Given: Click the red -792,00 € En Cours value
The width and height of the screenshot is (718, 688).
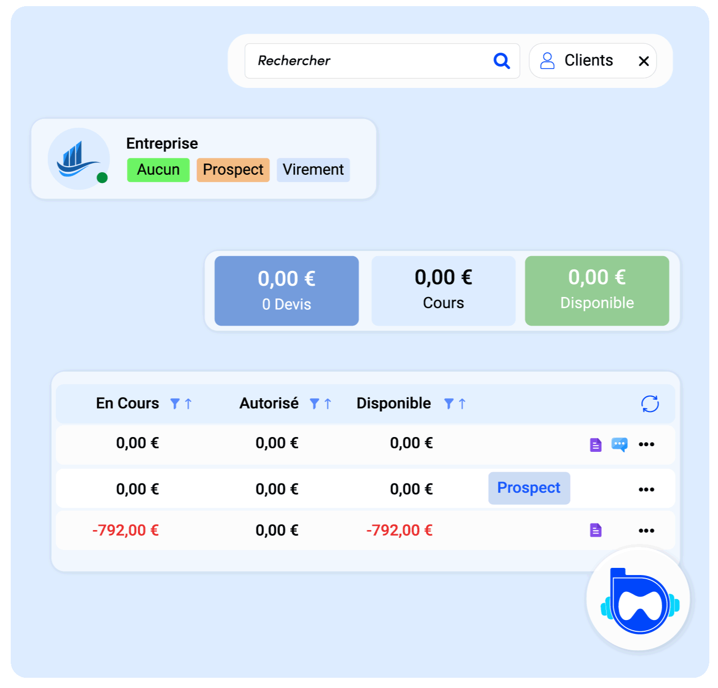Looking at the screenshot, I should (x=125, y=531).
